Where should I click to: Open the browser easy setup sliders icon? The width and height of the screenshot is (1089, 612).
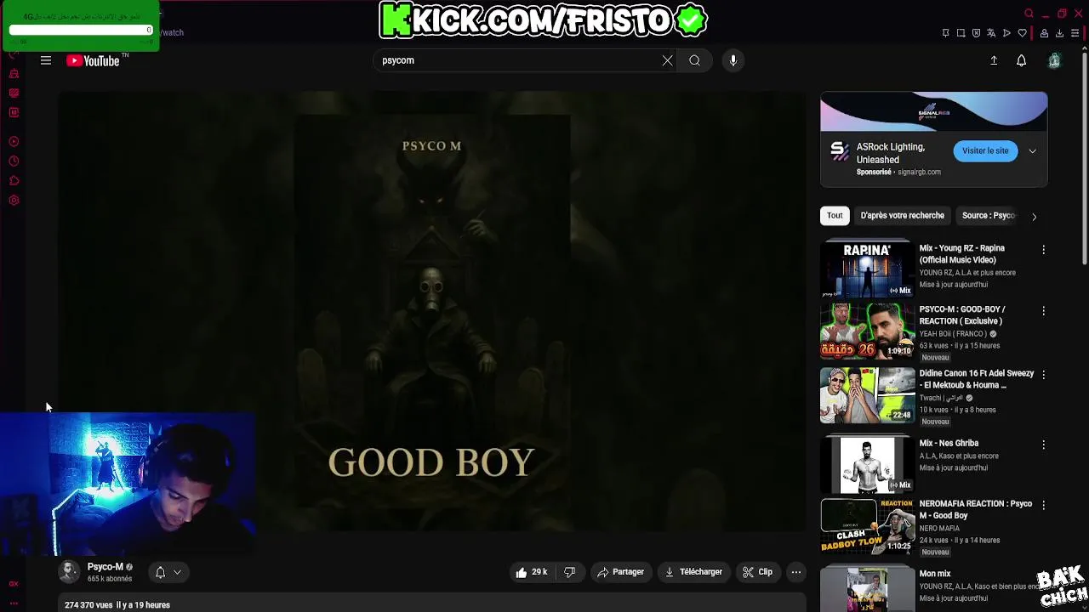click(x=1075, y=33)
